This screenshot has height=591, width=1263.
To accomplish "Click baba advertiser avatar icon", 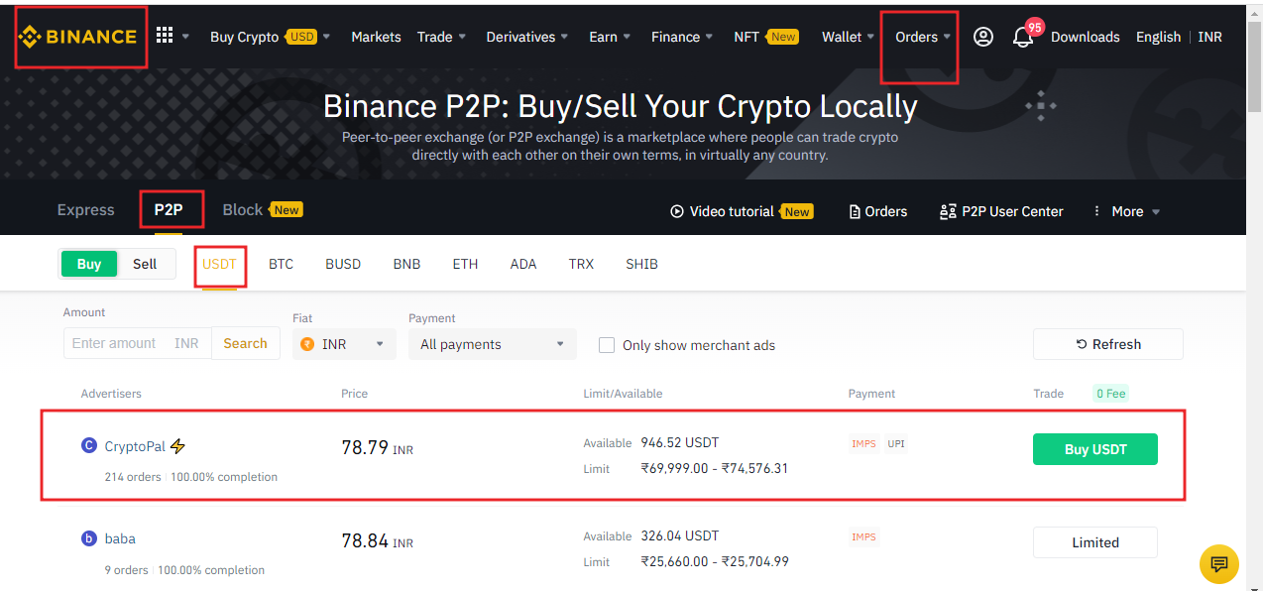I will (x=89, y=538).
